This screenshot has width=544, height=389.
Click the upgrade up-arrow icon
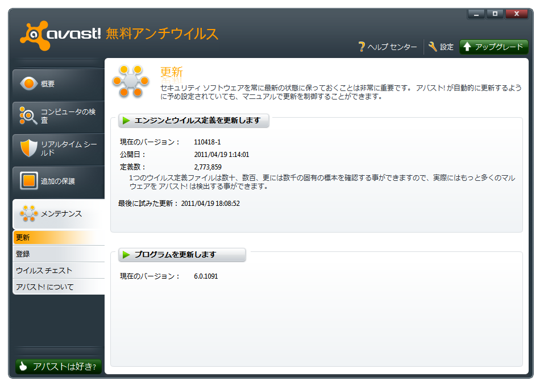pos(467,47)
